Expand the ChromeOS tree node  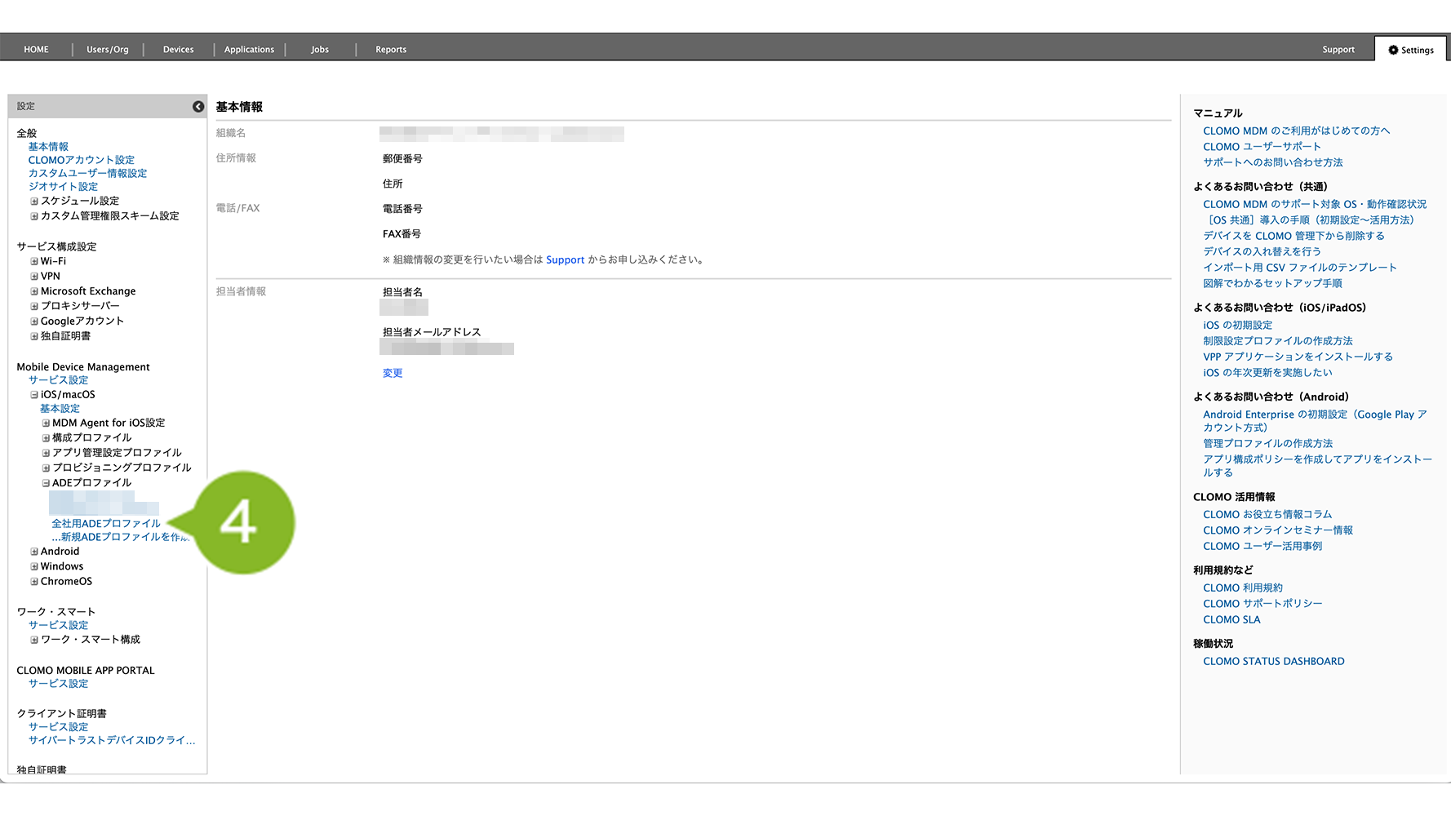coord(34,582)
